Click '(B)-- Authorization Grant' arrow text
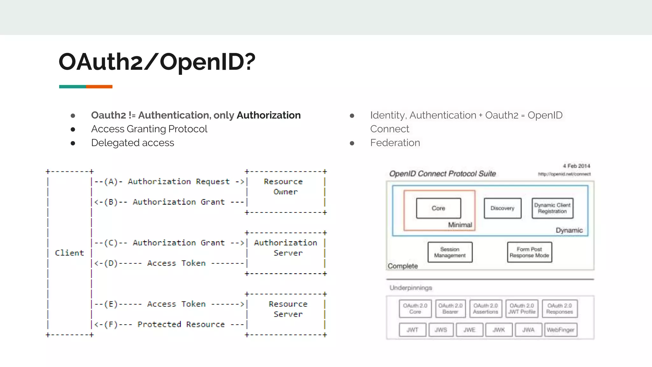The width and height of the screenshot is (652, 367). 164,202
